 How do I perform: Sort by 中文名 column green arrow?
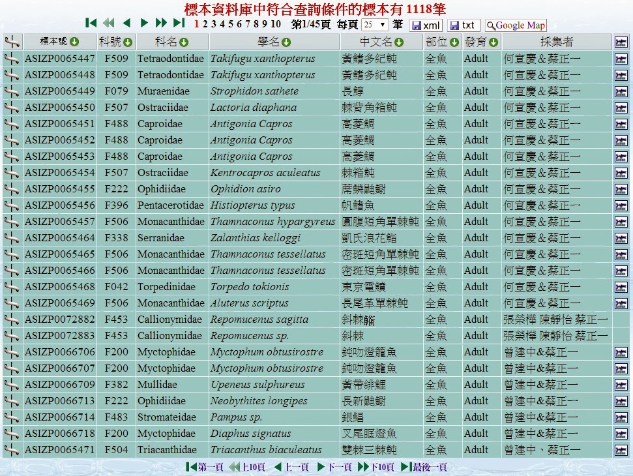point(398,42)
